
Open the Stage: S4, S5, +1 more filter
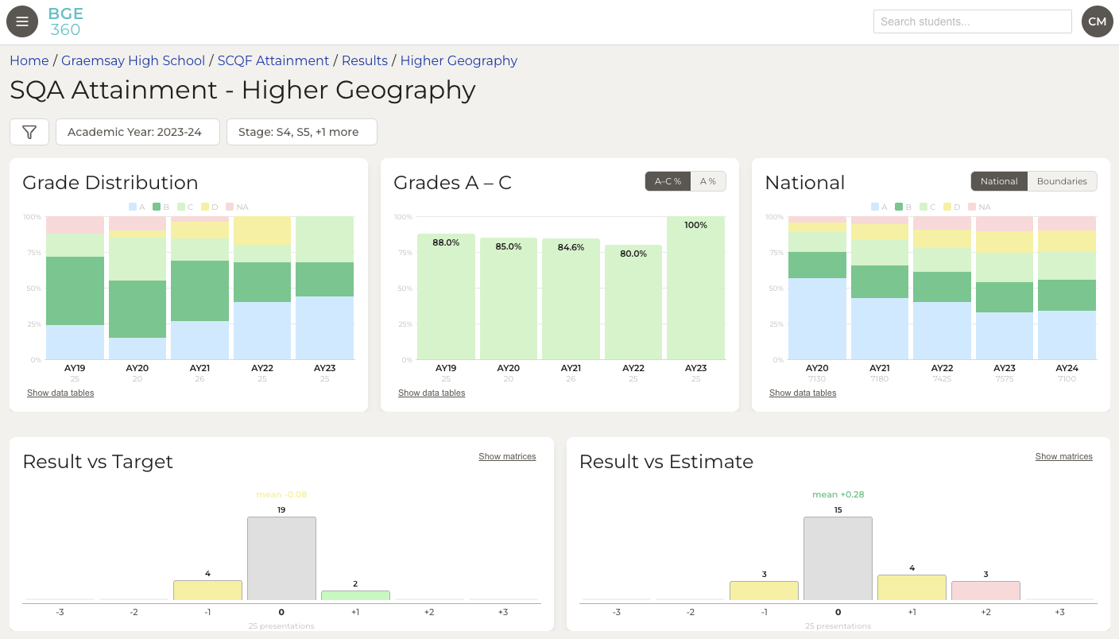point(302,132)
